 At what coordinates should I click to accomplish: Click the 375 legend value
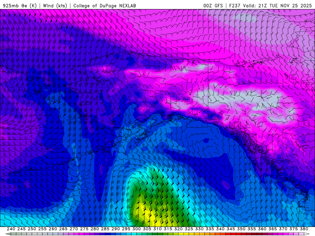click(x=293, y=229)
